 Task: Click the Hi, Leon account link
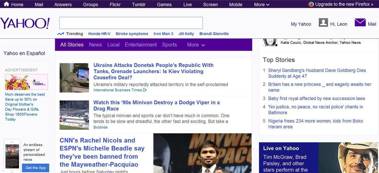[339, 24]
